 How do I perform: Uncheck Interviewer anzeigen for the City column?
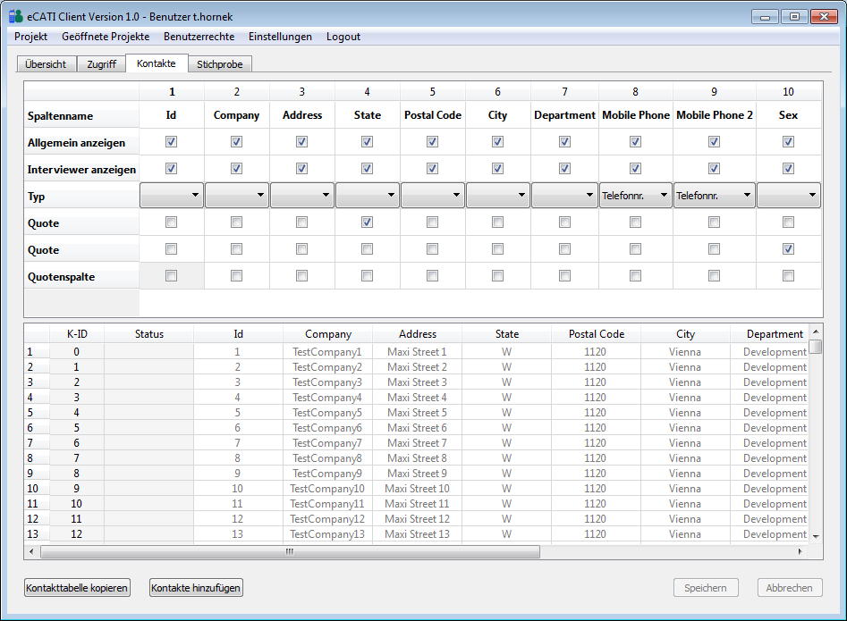497,169
